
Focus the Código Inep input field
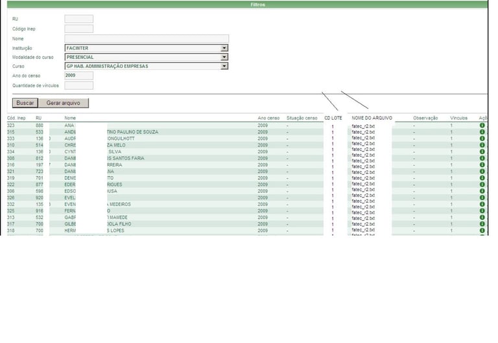[x=78, y=29]
